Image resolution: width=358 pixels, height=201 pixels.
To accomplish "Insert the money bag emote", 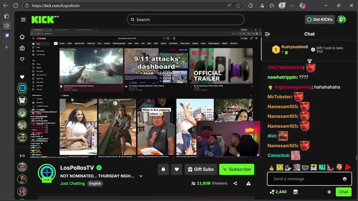I will [x=272, y=167].
